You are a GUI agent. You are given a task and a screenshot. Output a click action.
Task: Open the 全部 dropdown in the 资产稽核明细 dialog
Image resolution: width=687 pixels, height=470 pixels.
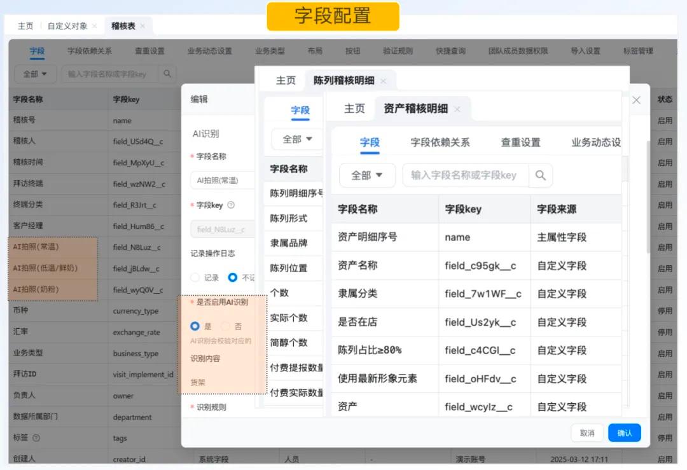pos(367,175)
